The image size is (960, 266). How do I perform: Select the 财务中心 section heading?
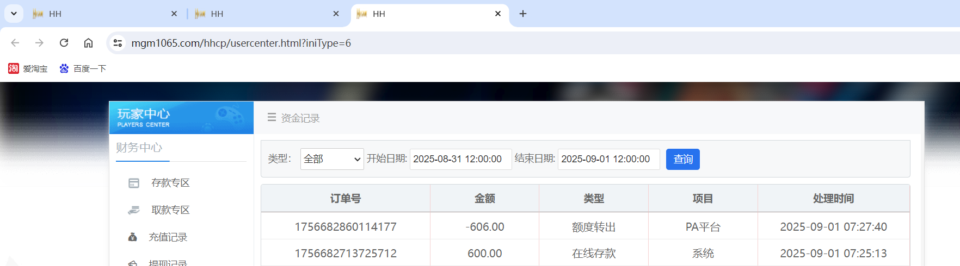(139, 148)
